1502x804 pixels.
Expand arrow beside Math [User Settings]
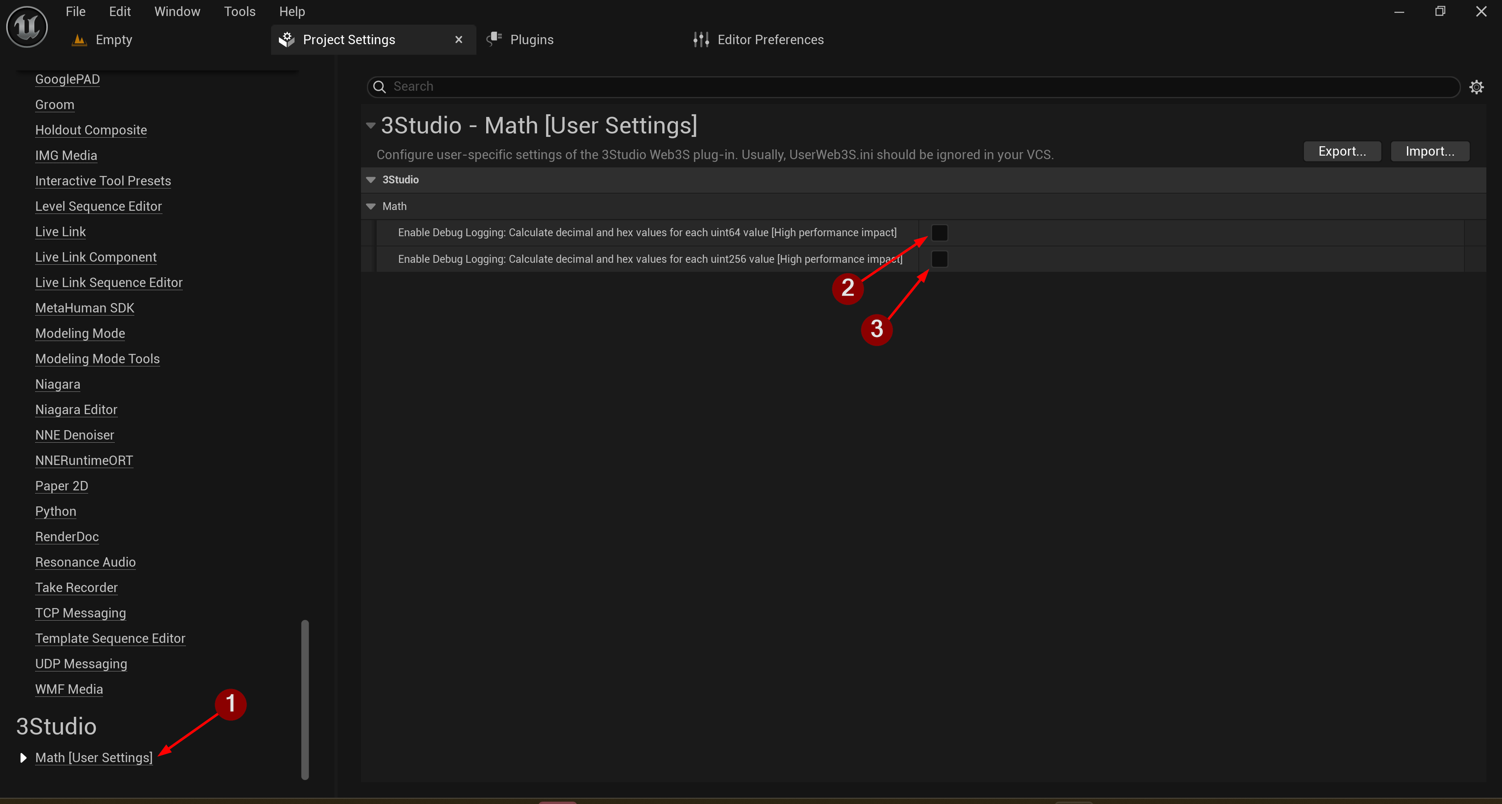(23, 757)
